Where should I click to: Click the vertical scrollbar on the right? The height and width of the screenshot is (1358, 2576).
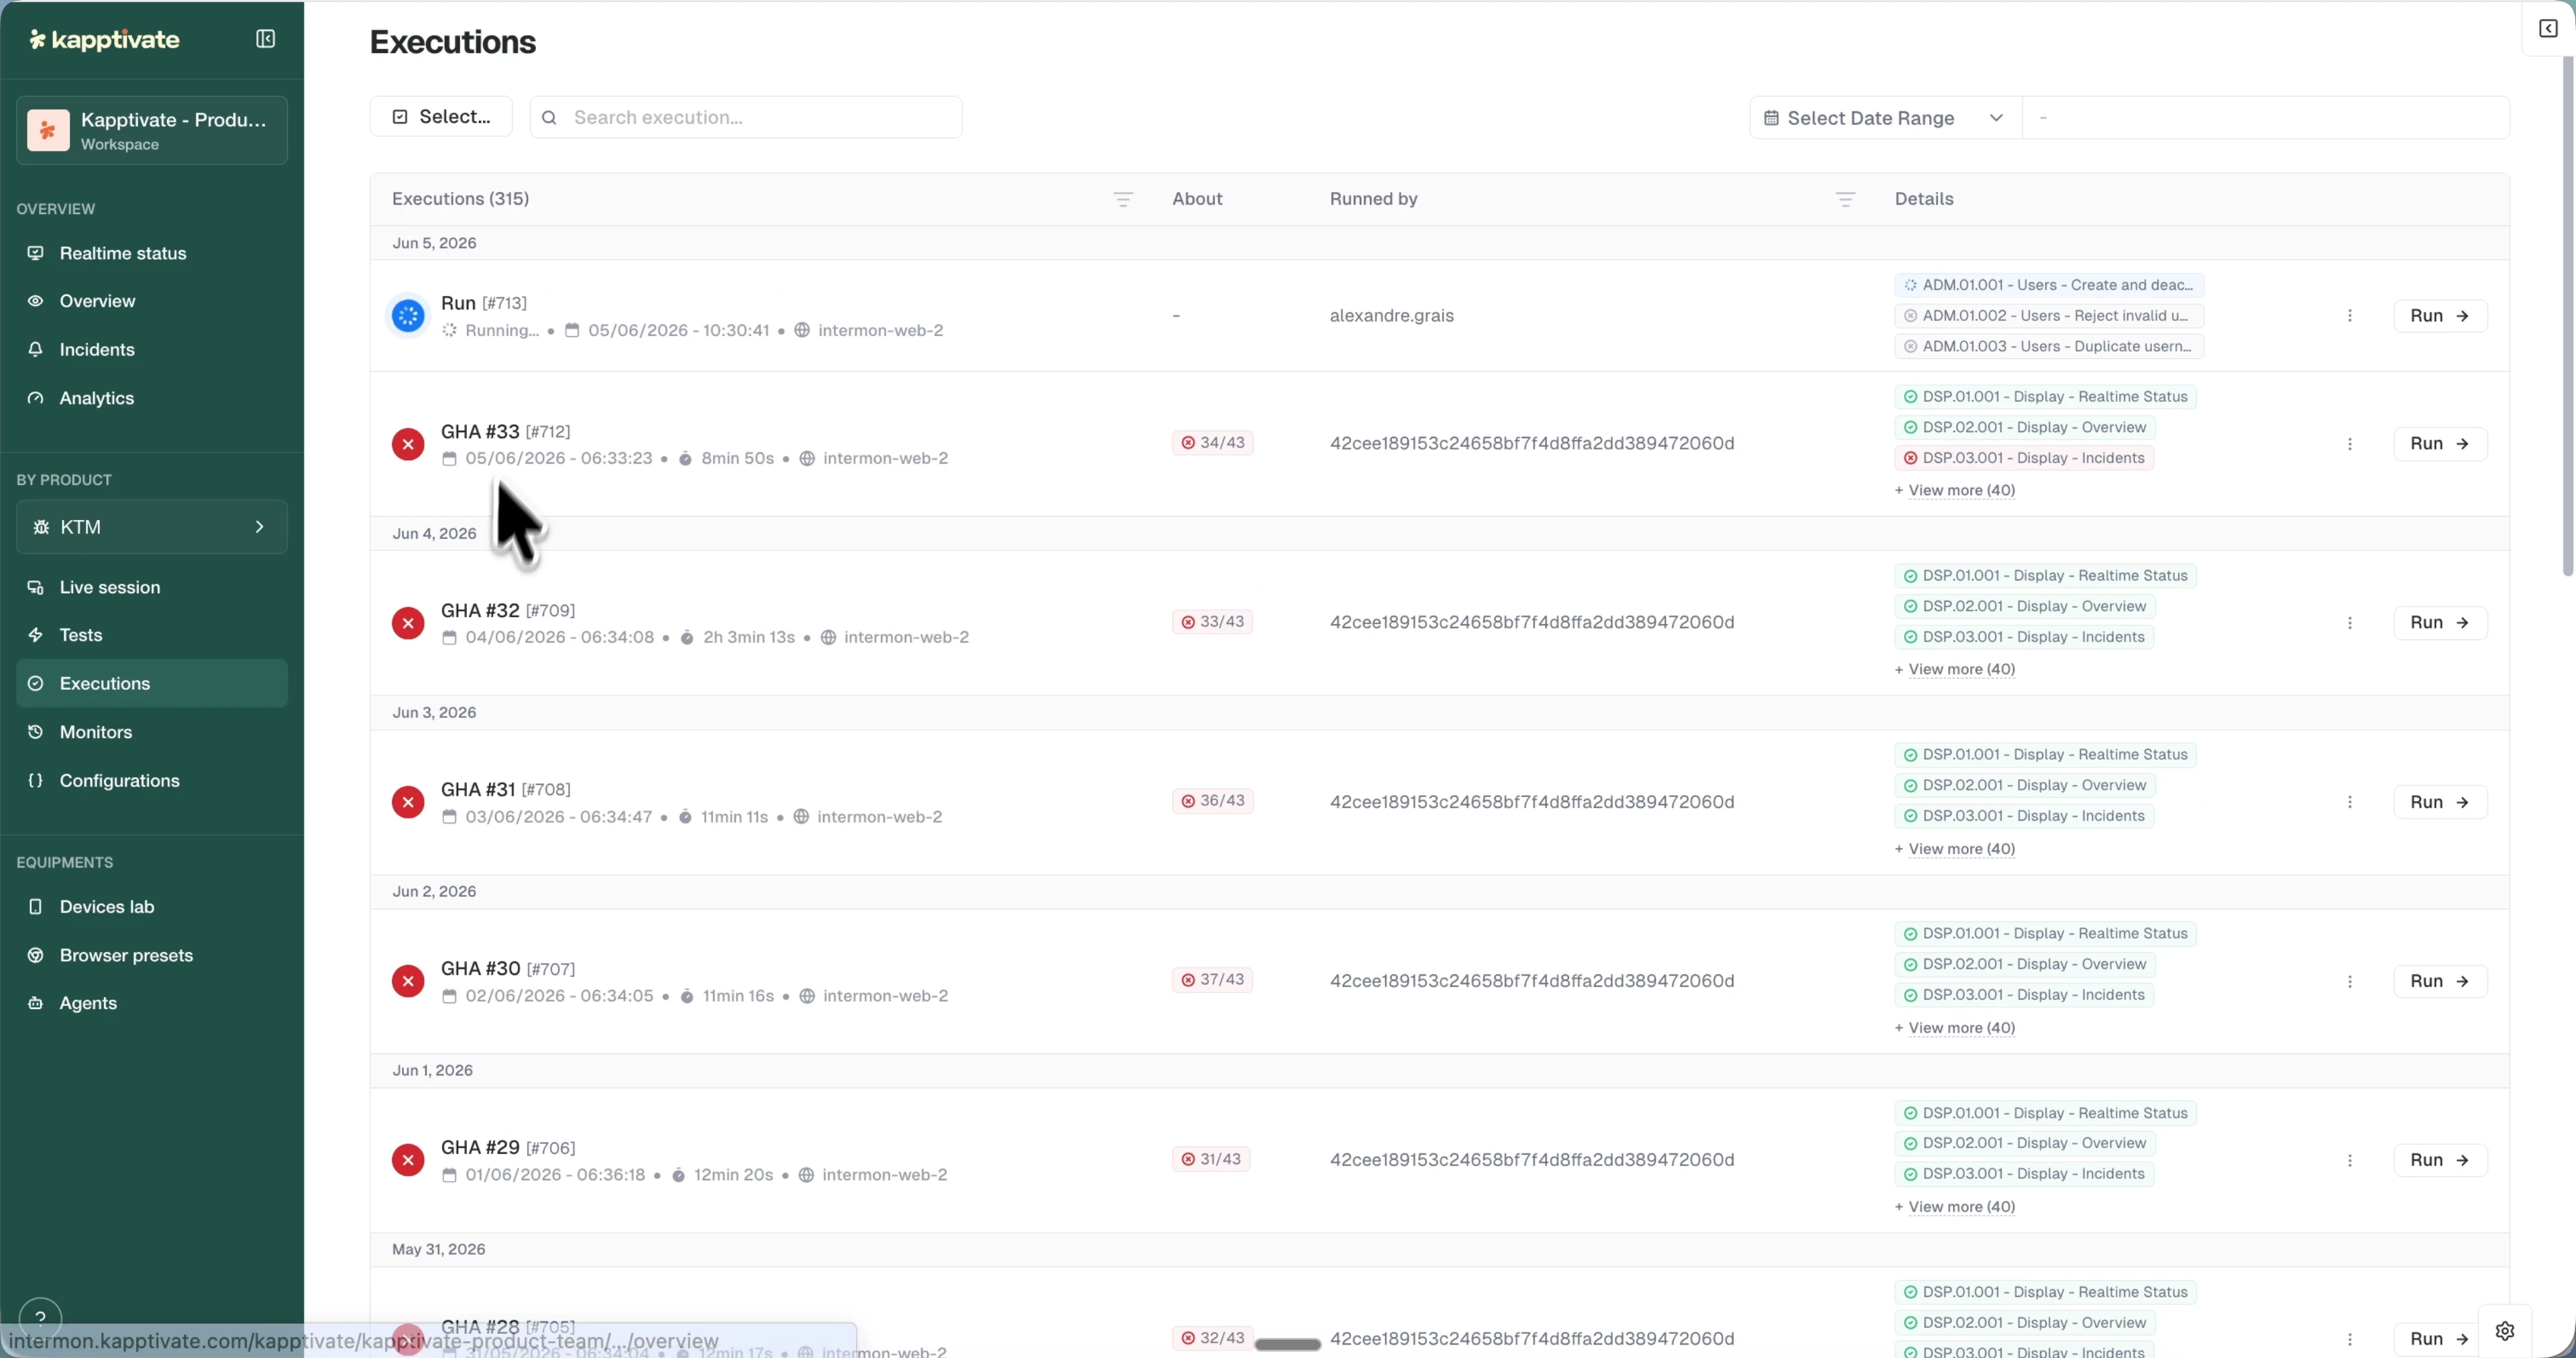(x=2568, y=316)
